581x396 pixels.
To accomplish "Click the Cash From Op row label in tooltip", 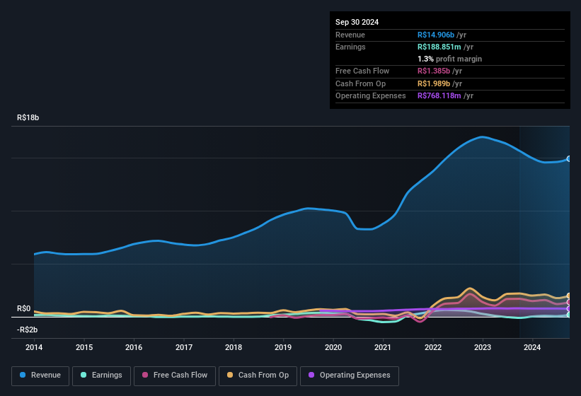I will [360, 83].
